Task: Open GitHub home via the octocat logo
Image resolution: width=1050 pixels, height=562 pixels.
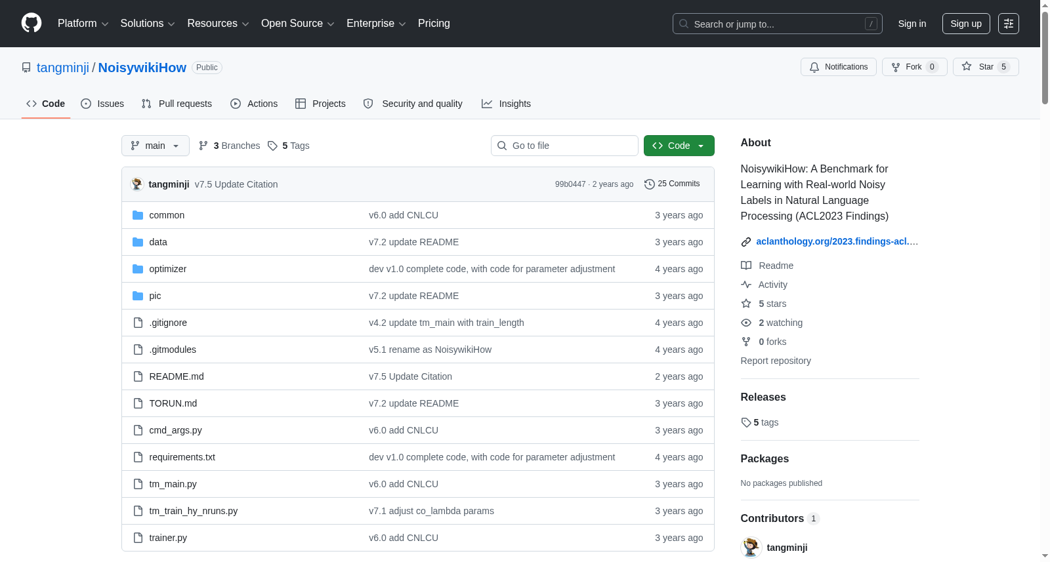Action: tap(31, 23)
